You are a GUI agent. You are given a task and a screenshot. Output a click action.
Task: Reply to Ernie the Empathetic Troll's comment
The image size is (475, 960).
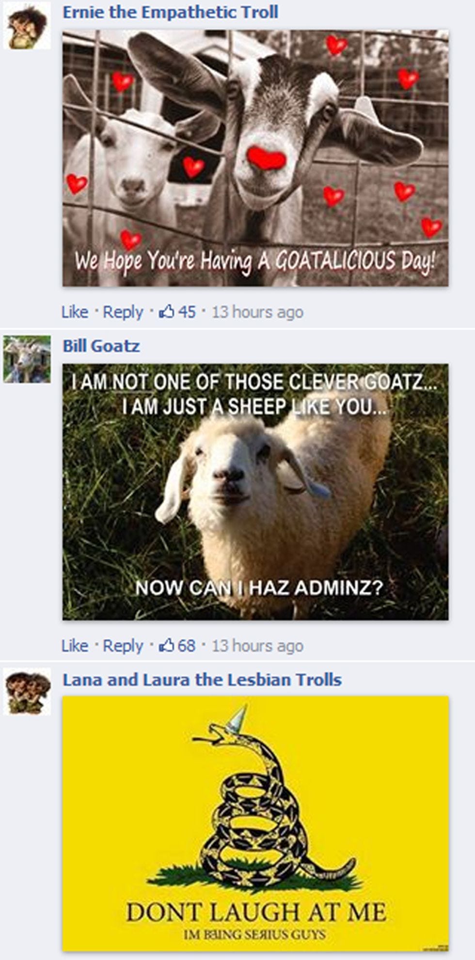coord(123,312)
